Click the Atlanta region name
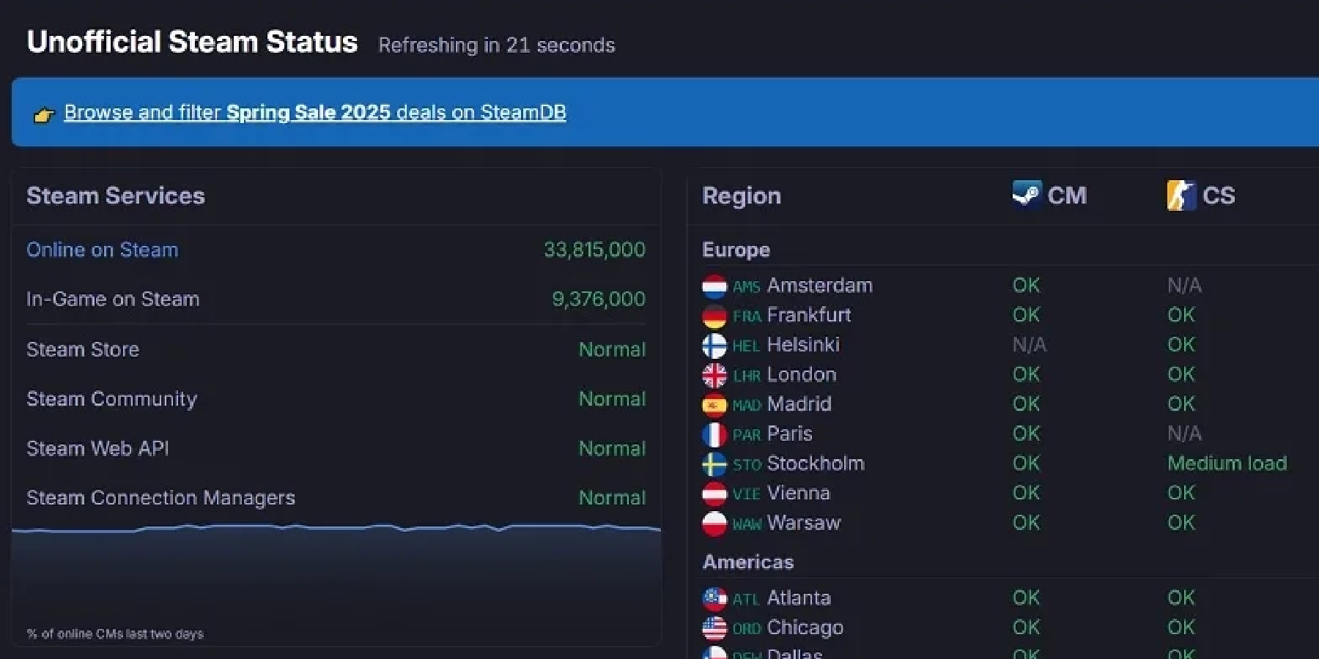The height and width of the screenshot is (659, 1319). point(799,598)
